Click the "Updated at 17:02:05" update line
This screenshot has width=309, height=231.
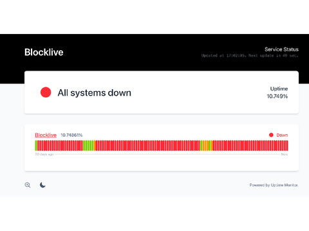tap(250, 56)
